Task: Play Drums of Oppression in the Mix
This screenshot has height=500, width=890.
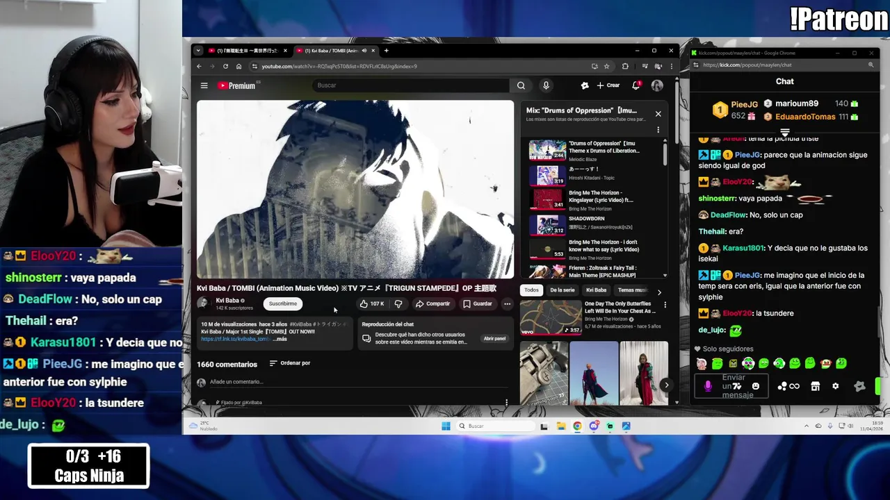Action: (x=594, y=151)
